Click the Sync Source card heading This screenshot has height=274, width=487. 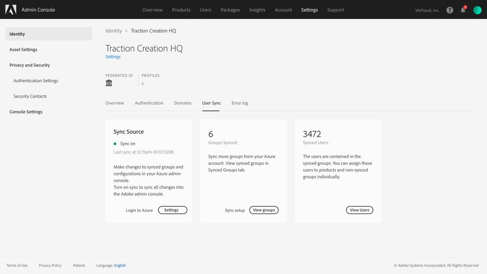(x=129, y=132)
